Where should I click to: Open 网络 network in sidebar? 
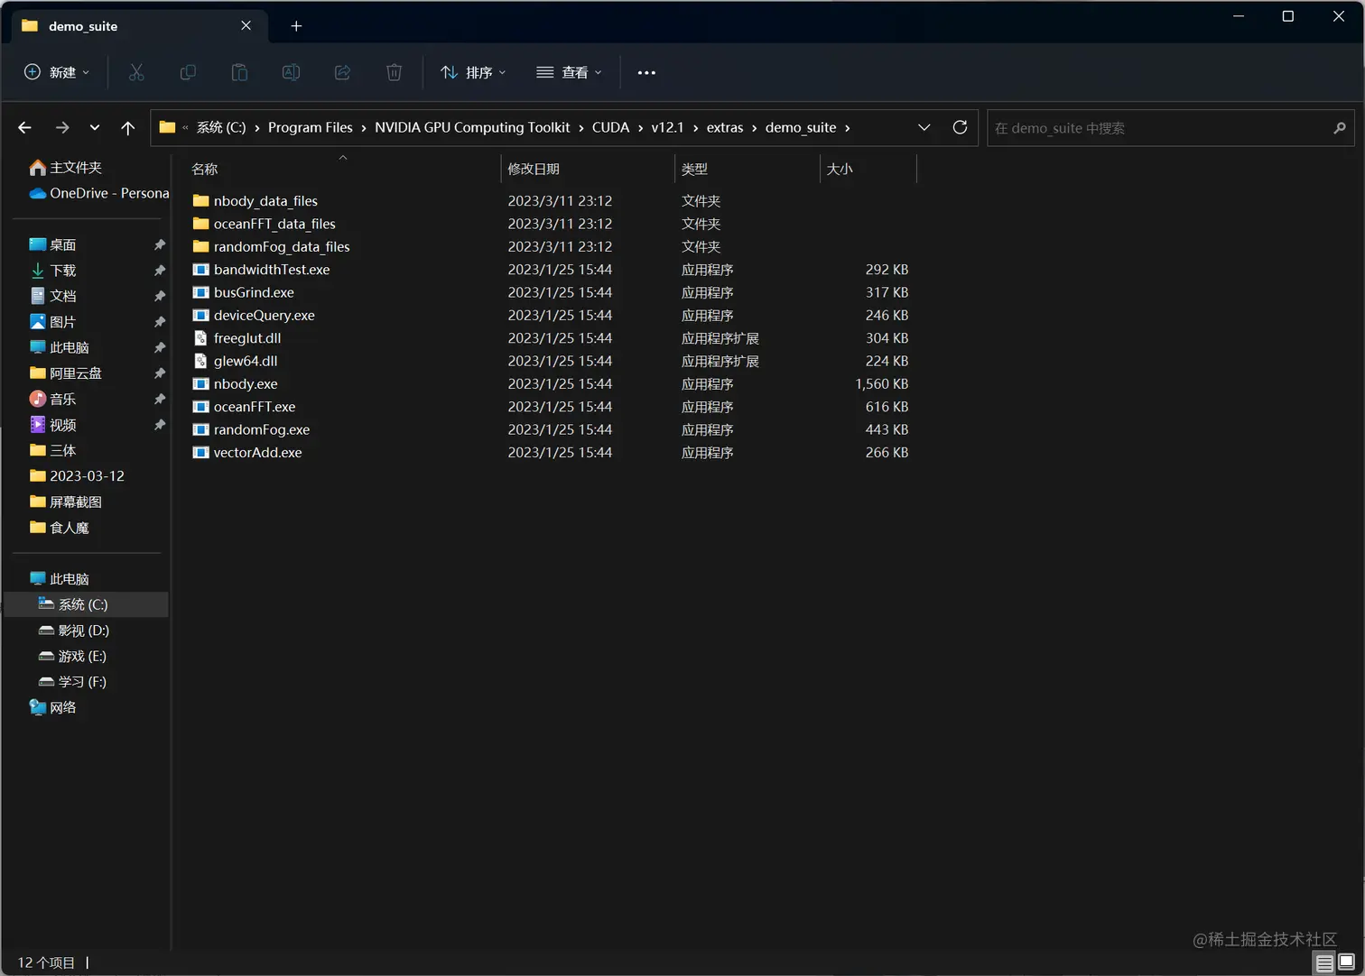(52, 707)
